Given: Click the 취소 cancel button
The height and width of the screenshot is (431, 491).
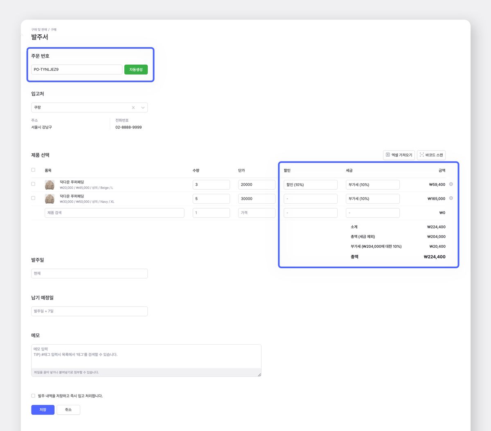Looking at the screenshot, I should [x=68, y=410].
